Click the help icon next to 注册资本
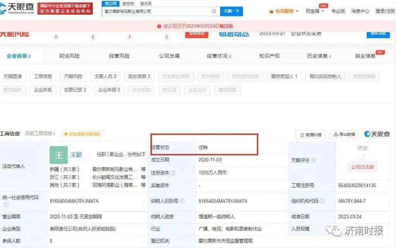The image size is (396, 248). coord(173,173)
